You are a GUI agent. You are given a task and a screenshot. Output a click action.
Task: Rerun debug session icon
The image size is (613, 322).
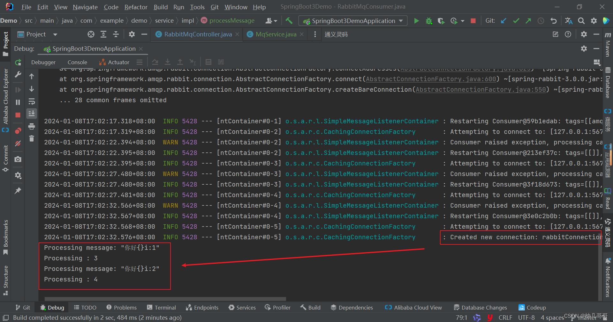point(18,62)
